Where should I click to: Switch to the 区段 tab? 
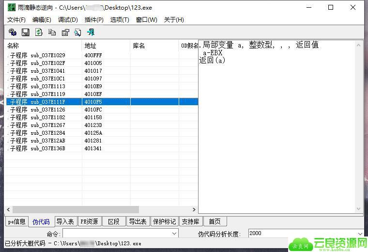[x=114, y=221]
